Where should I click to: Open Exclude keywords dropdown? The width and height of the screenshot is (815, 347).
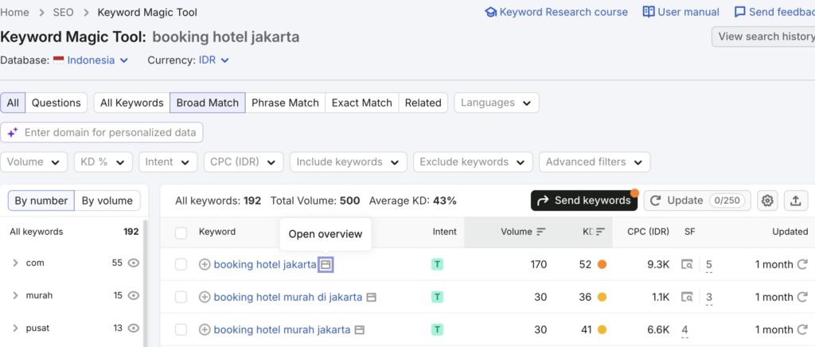tap(473, 162)
